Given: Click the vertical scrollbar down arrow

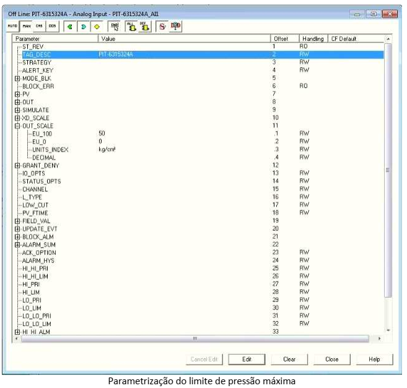Looking at the screenshot, I should pos(388,330).
